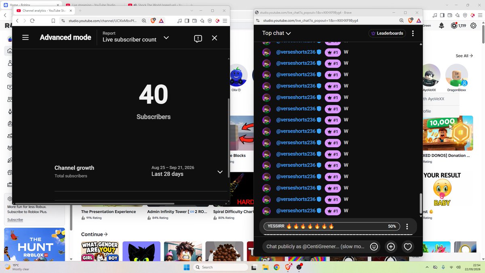This screenshot has height=273, width=485.
Task: Open Windows Start menu
Action: click(x=187, y=267)
